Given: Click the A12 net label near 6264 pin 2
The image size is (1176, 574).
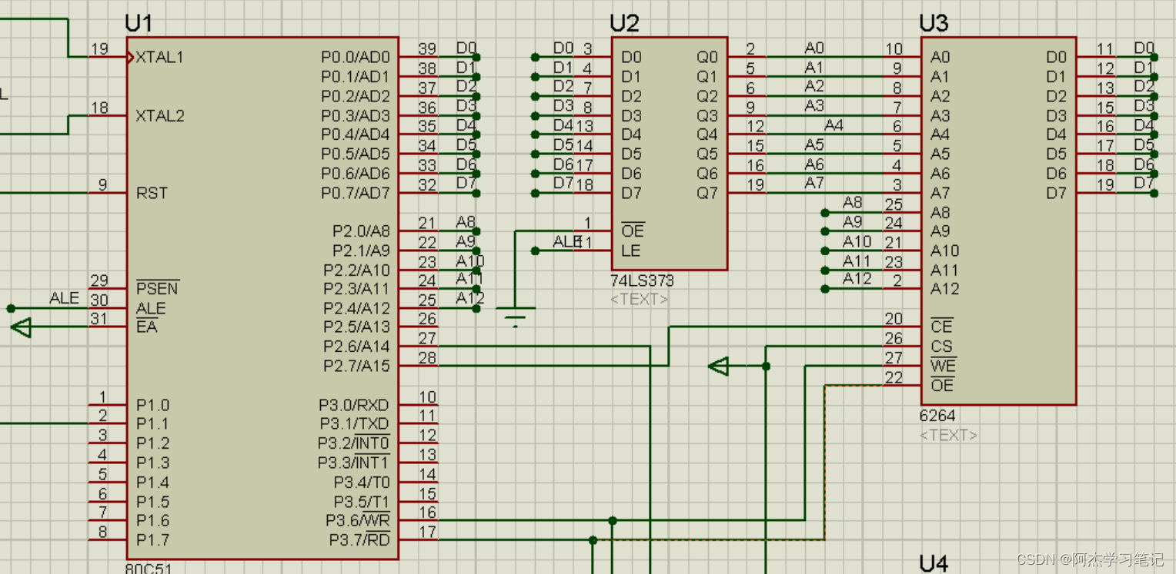Looking at the screenshot, I should 857,279.
